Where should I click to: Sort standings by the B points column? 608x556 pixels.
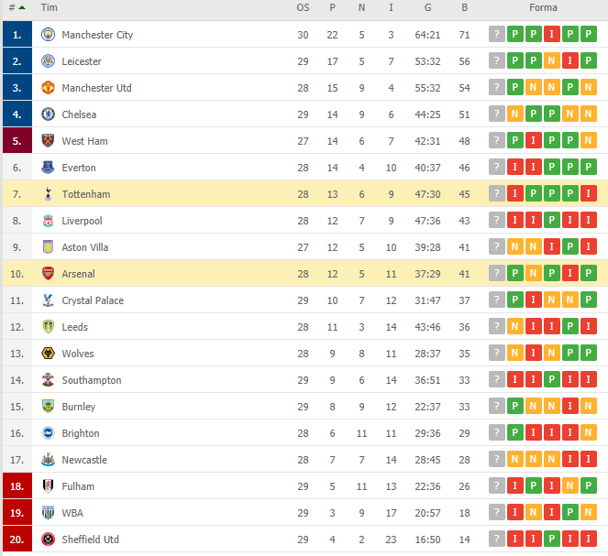tap(464, 7)
